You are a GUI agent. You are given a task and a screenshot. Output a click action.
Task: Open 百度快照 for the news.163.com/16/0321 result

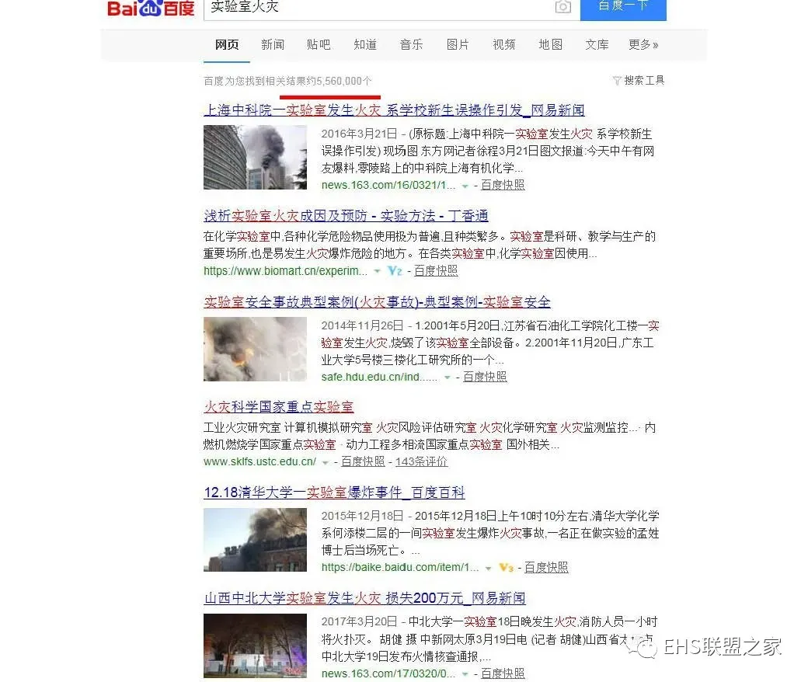pos(503,185)
